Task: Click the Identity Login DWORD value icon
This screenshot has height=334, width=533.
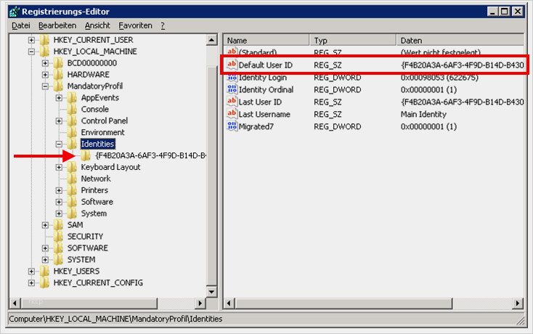Action: (232, 78)
